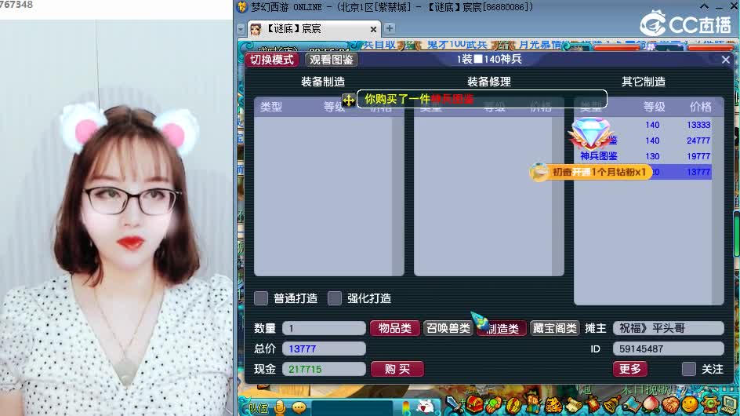The image size is (740, 416).
Task: Open the red treasure chest icon
Action: pyautogui.click(x=474, y=405)
